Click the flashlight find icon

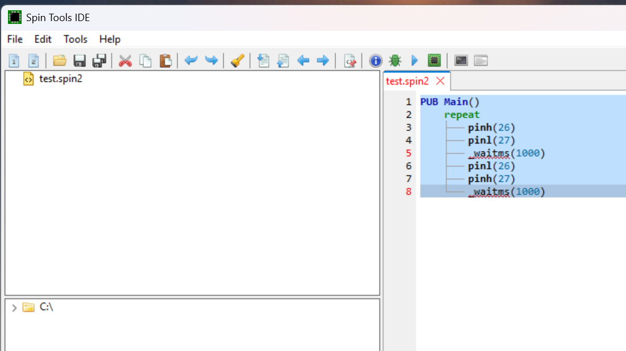(x=238, y=60)
